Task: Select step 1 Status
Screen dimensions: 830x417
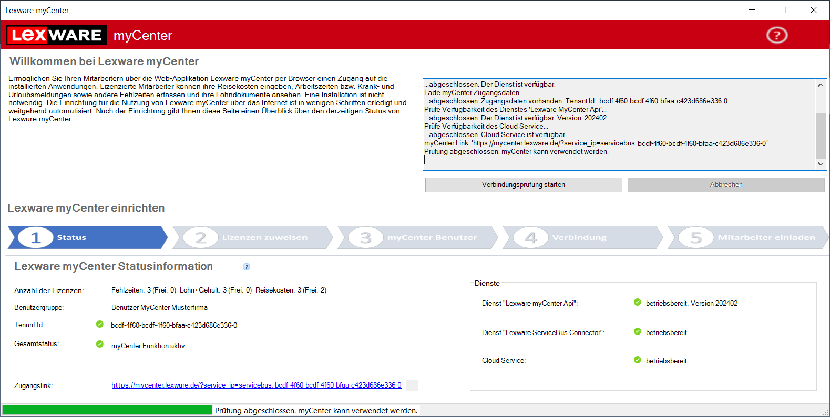Action: click(x=87, y=237)
